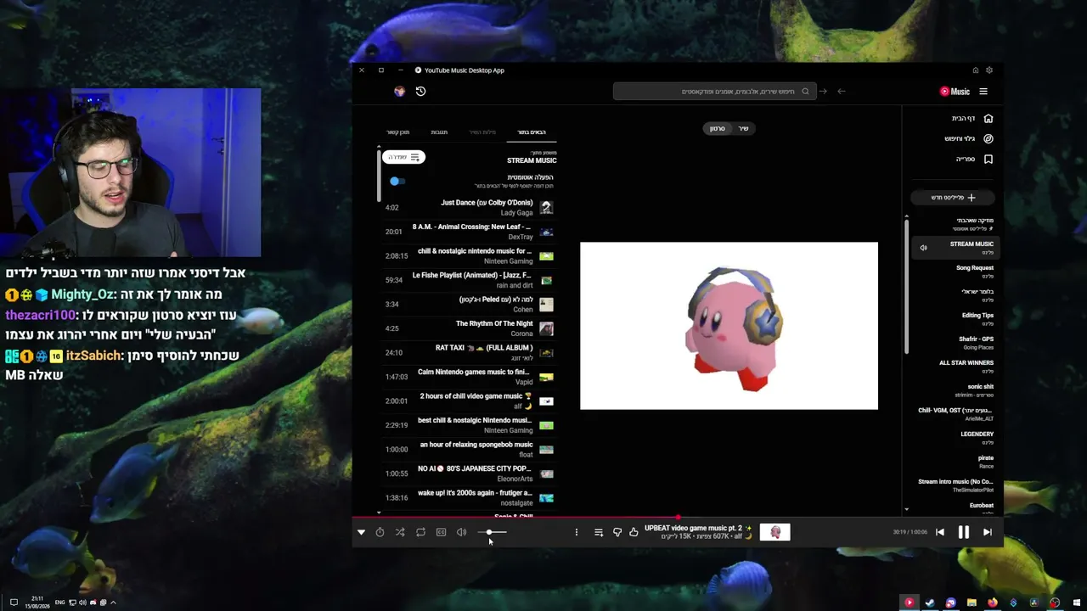
Task: Open the Windows Start button
Action: [1076, 603]
